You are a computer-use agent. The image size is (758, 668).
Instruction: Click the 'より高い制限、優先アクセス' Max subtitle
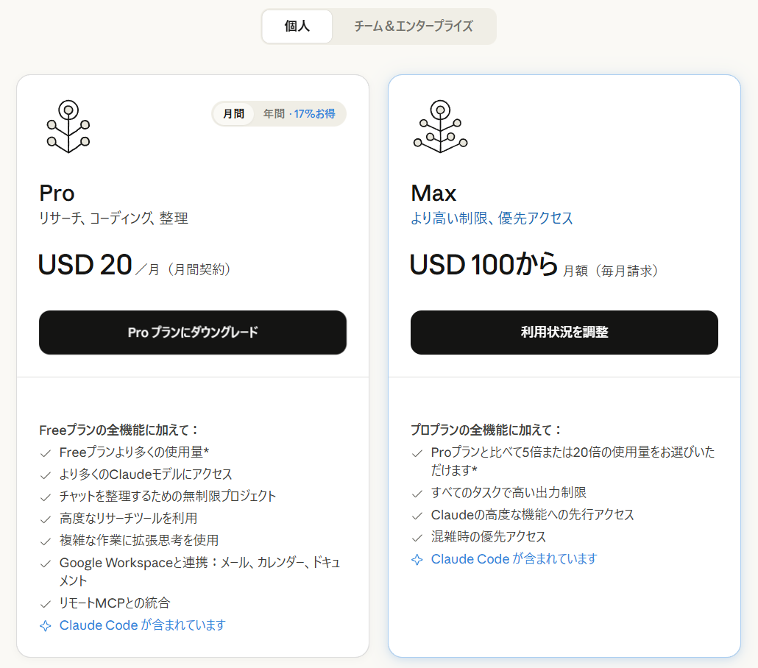491,218
